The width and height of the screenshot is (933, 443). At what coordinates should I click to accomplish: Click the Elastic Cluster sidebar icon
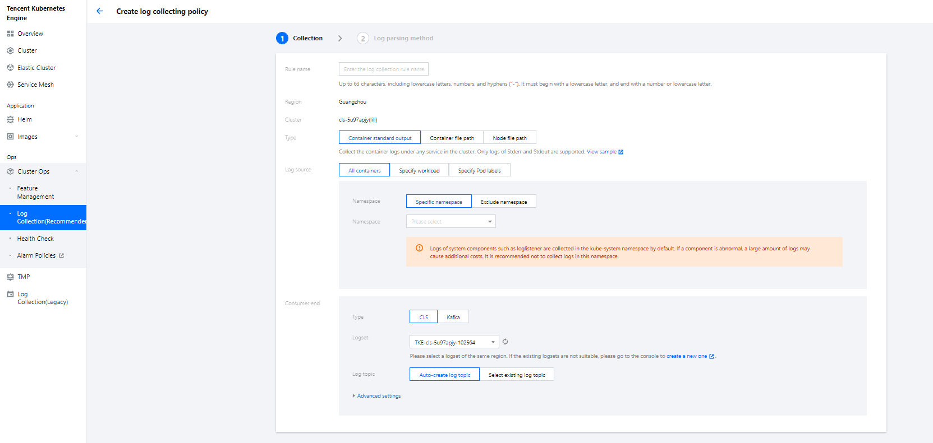[x=10, y=68]
